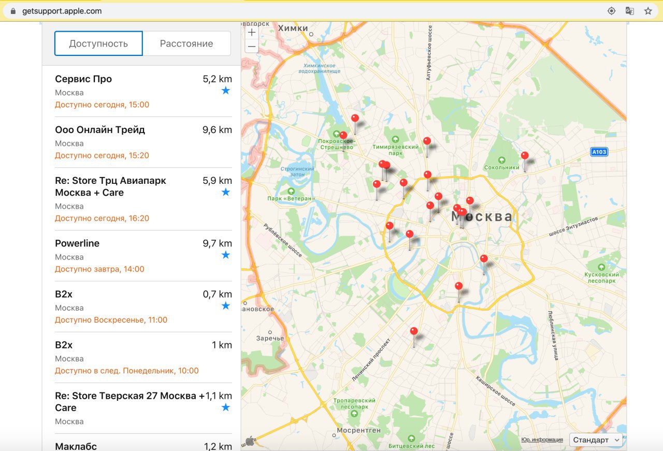
Task: Click the Строгинский затон map label
Action: coord(297,171)
